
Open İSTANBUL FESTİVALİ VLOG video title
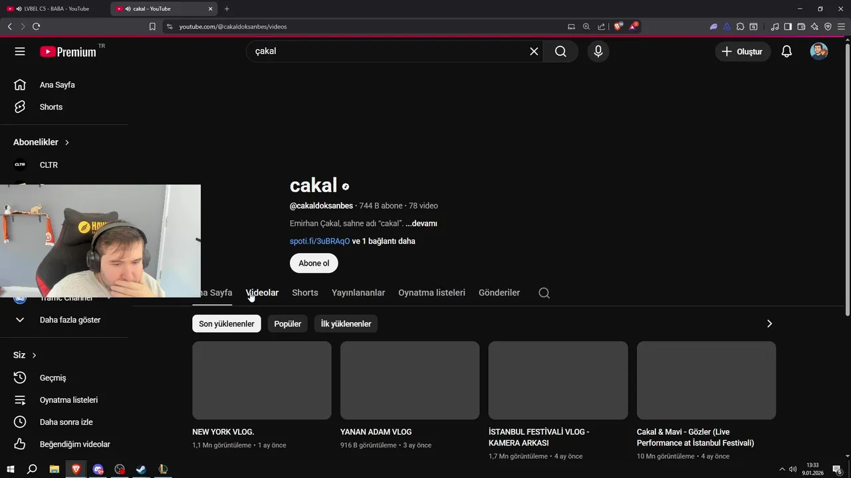coord(539,438)
